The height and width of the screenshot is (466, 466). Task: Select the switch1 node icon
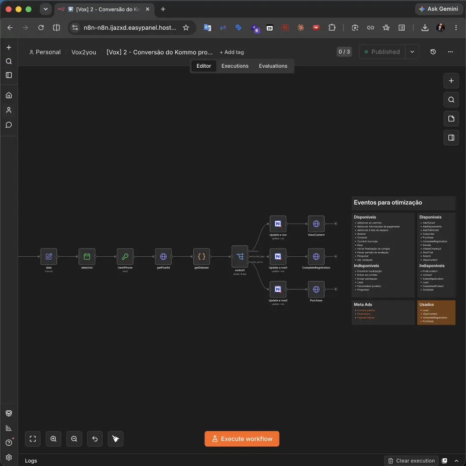(x=240, y=256)
